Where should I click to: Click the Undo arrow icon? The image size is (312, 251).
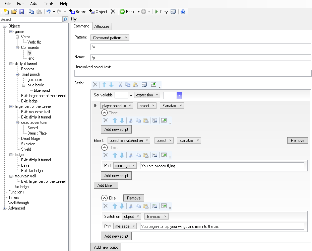[48, 12]
